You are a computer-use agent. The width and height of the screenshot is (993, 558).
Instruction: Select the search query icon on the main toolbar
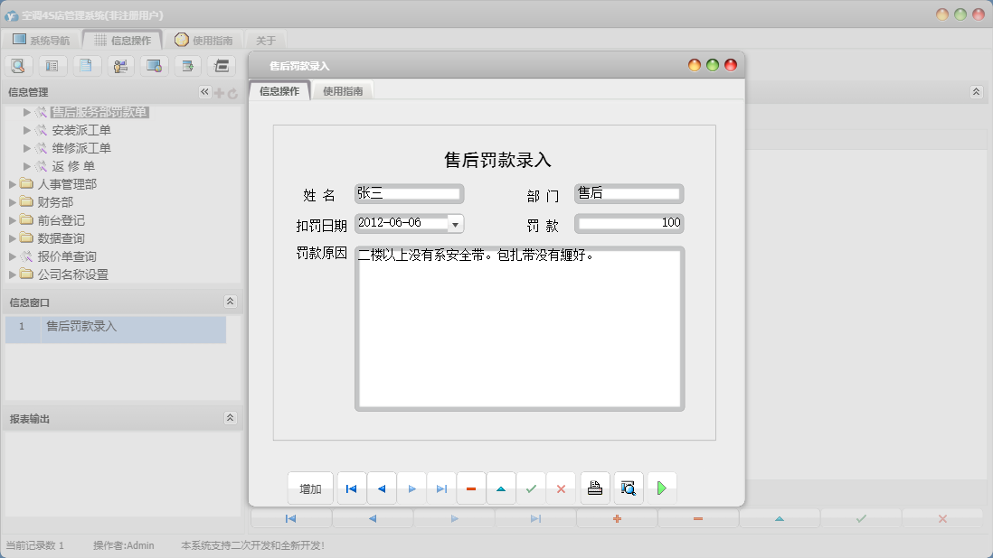18,65
